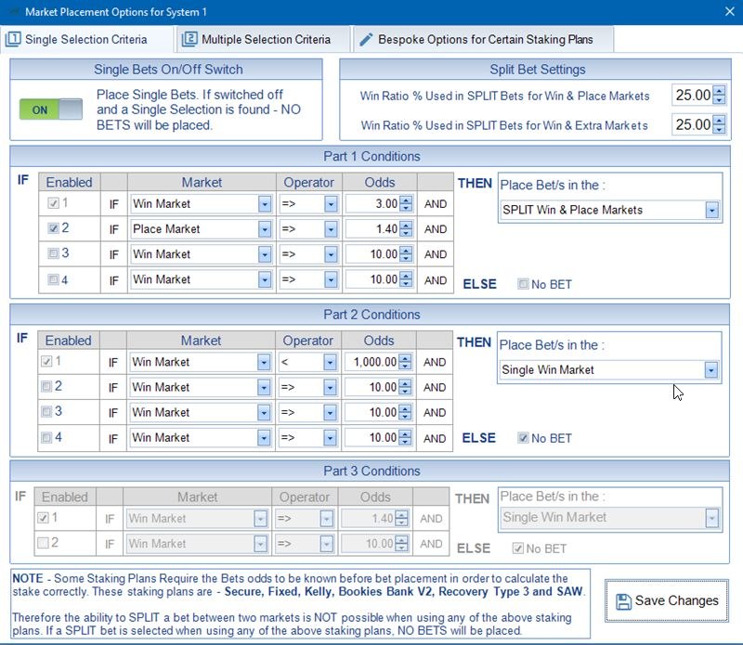This screenshot has height=645, width=743.
Task: Toggle Part 3 ELSE No BET checkbox
Action: [518, 548]
